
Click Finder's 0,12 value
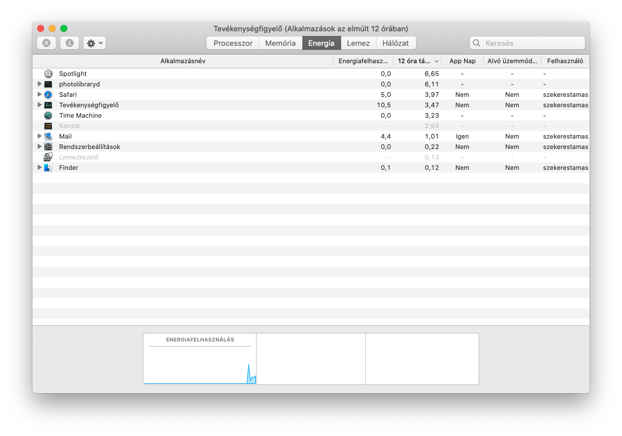pyautogui.click(x=432, y=168)
